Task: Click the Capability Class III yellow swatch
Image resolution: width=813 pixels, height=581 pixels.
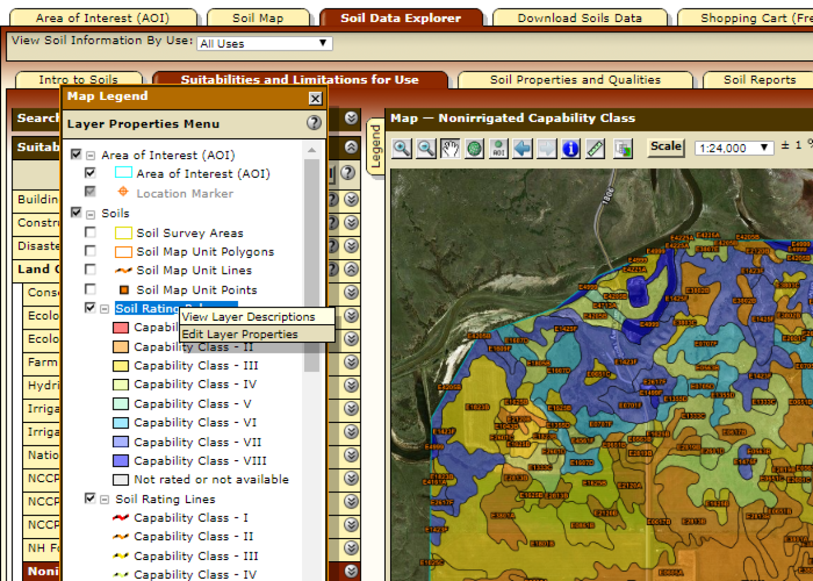Action: (121, 366)
